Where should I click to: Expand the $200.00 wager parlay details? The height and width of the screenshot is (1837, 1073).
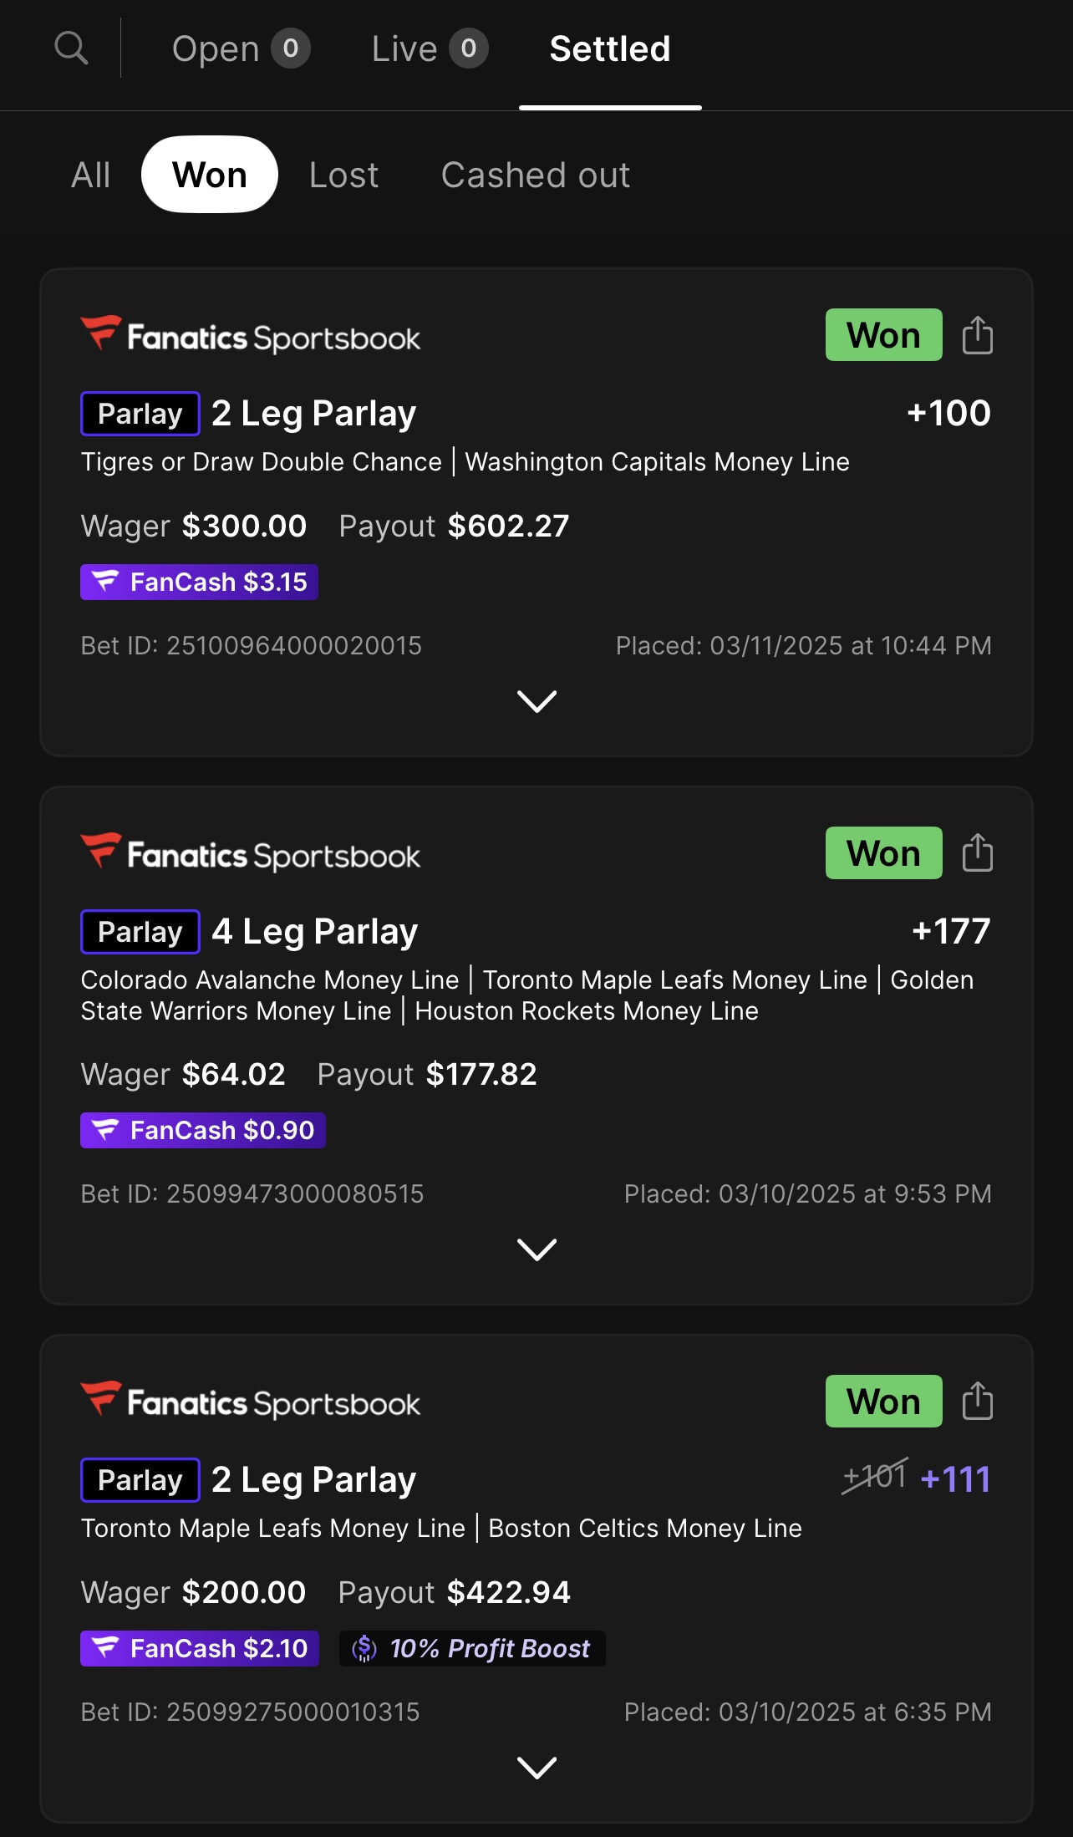click(536, 1768)
